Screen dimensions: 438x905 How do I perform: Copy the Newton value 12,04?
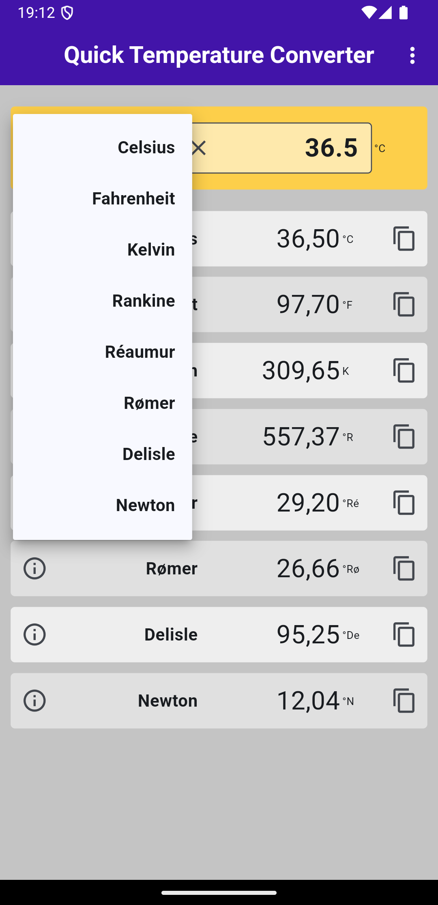click(404, 701)
